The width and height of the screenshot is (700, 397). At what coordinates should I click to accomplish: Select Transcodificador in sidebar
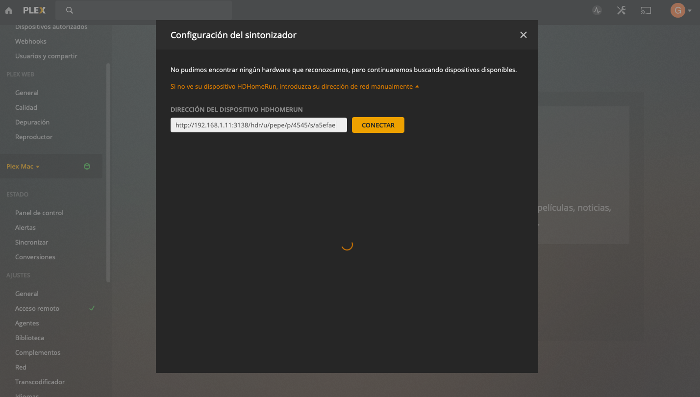(x=40, y=382)
